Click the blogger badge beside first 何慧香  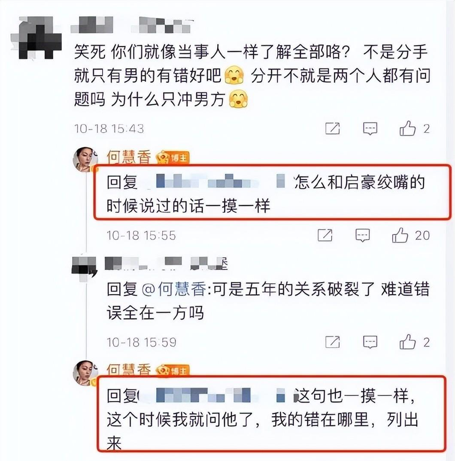[x=173, y=158]
